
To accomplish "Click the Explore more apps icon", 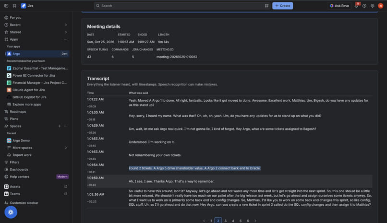I will point(9,104).
